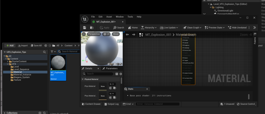The image size is (265, 114).
Task: Collapse VFX folder in tree
Action: 8,64
